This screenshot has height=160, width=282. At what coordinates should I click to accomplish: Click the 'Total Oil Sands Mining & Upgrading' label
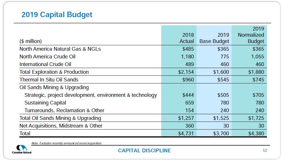(60, 118)
